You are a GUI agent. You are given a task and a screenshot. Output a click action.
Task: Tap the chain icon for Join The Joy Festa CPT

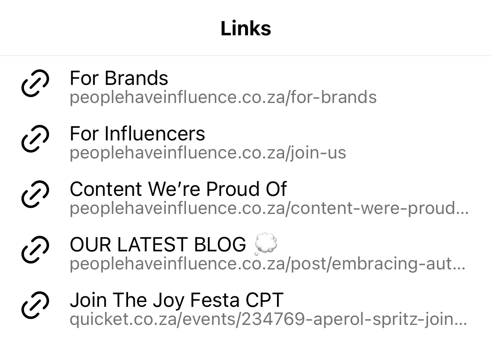point(35,305)
